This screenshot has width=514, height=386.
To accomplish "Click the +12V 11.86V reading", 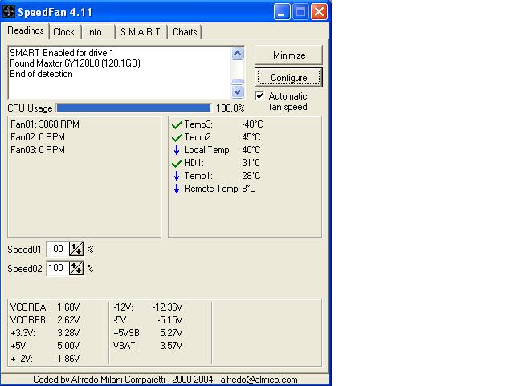I will click(x=45, y=358).
